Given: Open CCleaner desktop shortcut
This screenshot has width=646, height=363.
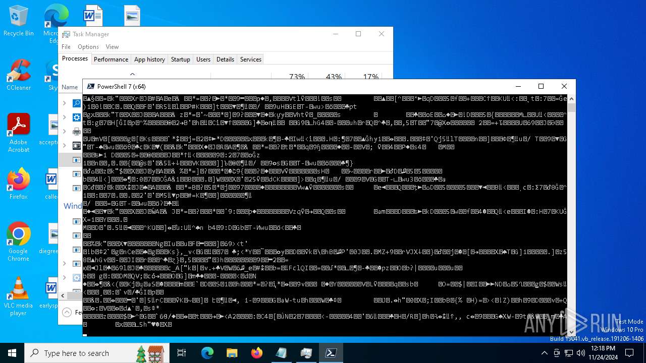Looking at the screenshot, I should pyautogui.click(x=19, y=75).
